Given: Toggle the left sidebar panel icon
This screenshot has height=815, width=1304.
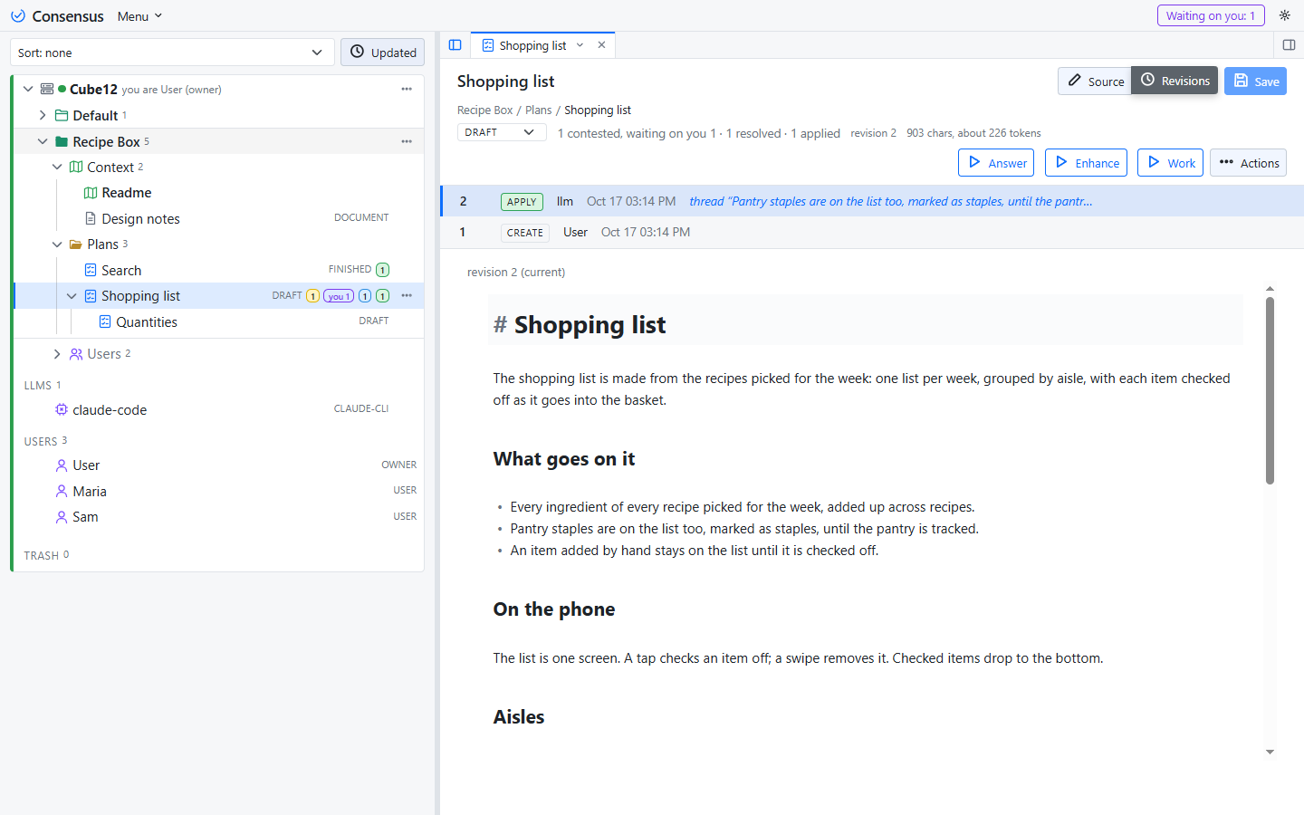Looking at the screenshot, I should [x=455, y=45].
